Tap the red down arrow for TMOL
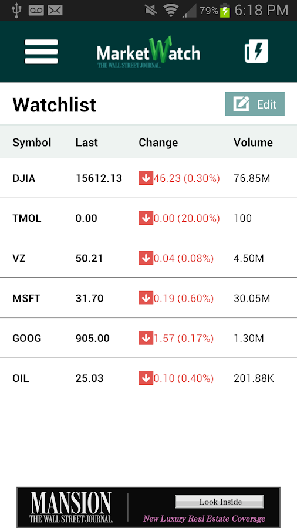This screenshot has width=297, height=528. [146, 218]
